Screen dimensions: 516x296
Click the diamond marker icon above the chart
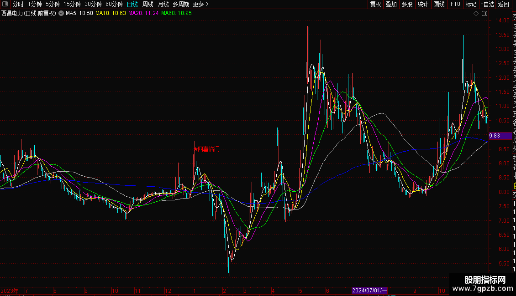coord(476,14)
